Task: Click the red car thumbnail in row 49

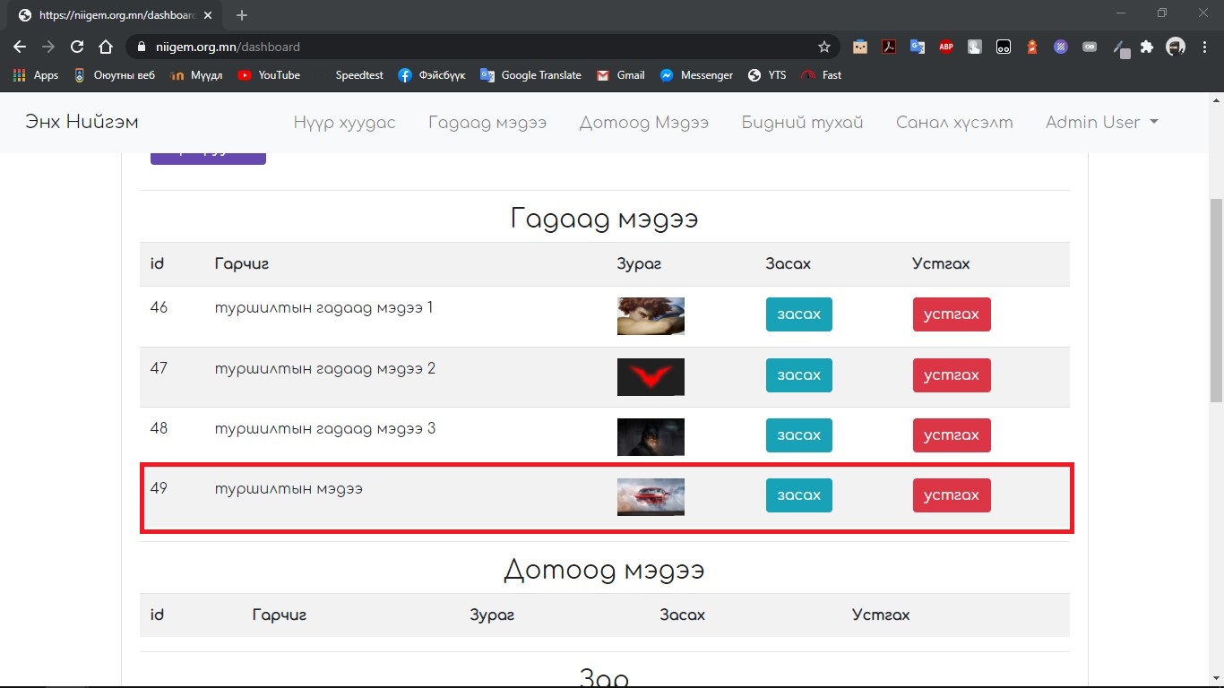Action: (651, 496)
